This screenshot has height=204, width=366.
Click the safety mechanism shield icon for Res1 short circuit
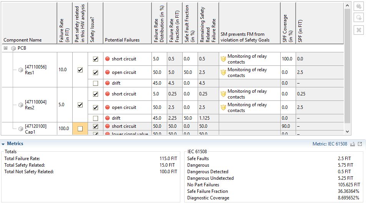coord(223,59)
